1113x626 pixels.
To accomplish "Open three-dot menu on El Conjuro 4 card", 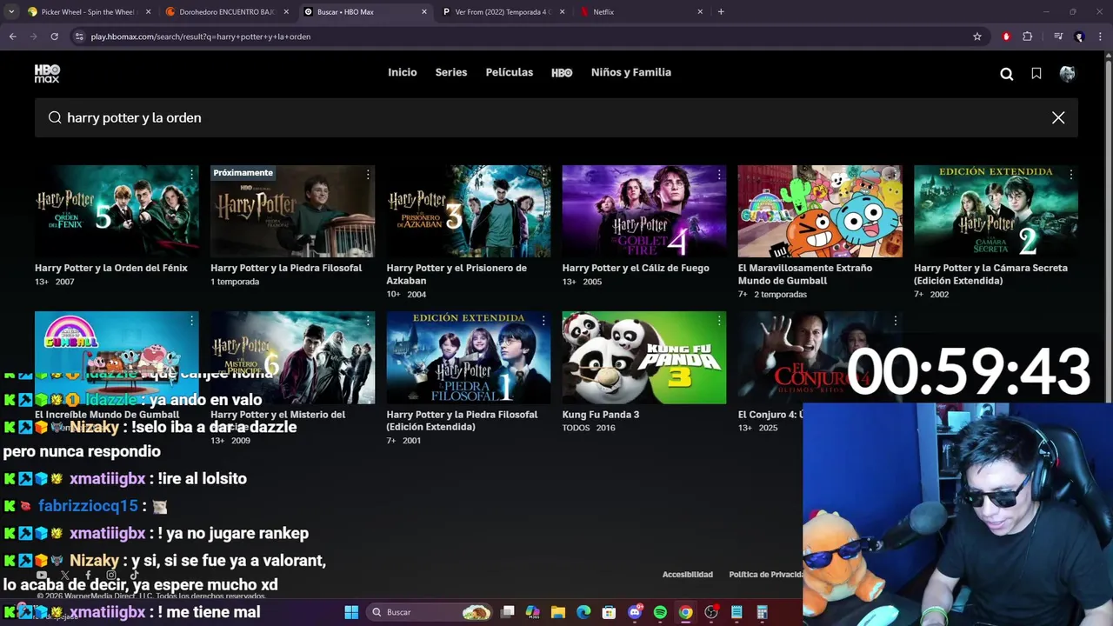I will click(895, 321).
